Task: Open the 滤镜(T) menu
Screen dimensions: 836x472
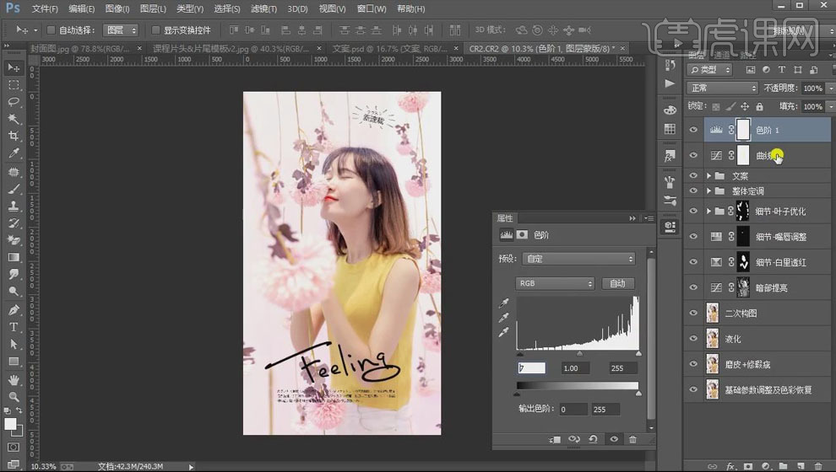Action: click(263, 8)
